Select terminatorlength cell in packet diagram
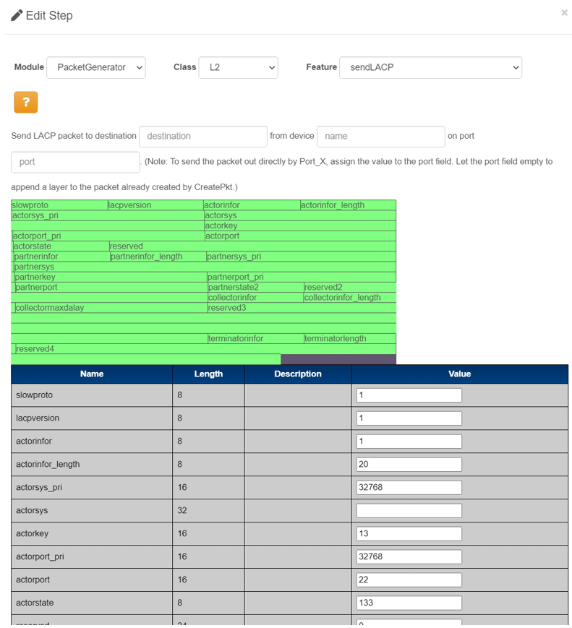 coord(350,338)
